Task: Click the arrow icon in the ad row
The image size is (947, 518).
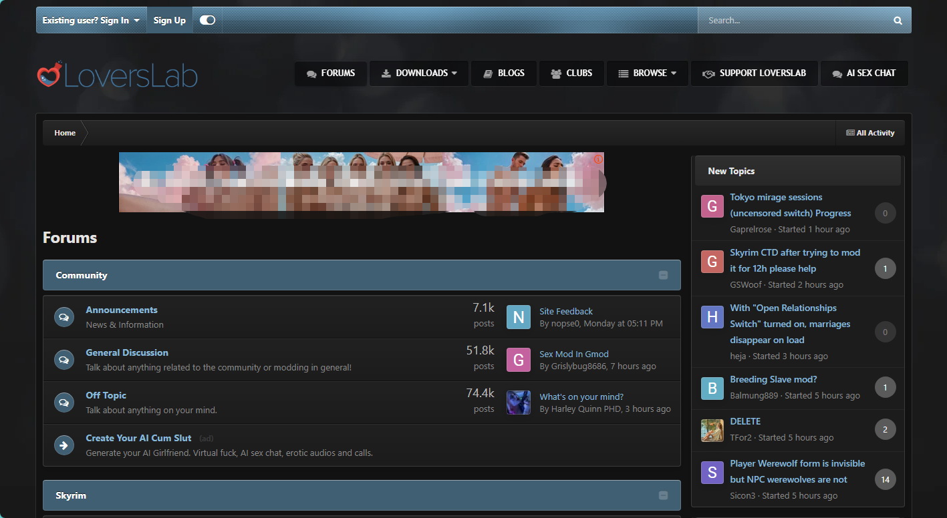Action: [64, 445]
